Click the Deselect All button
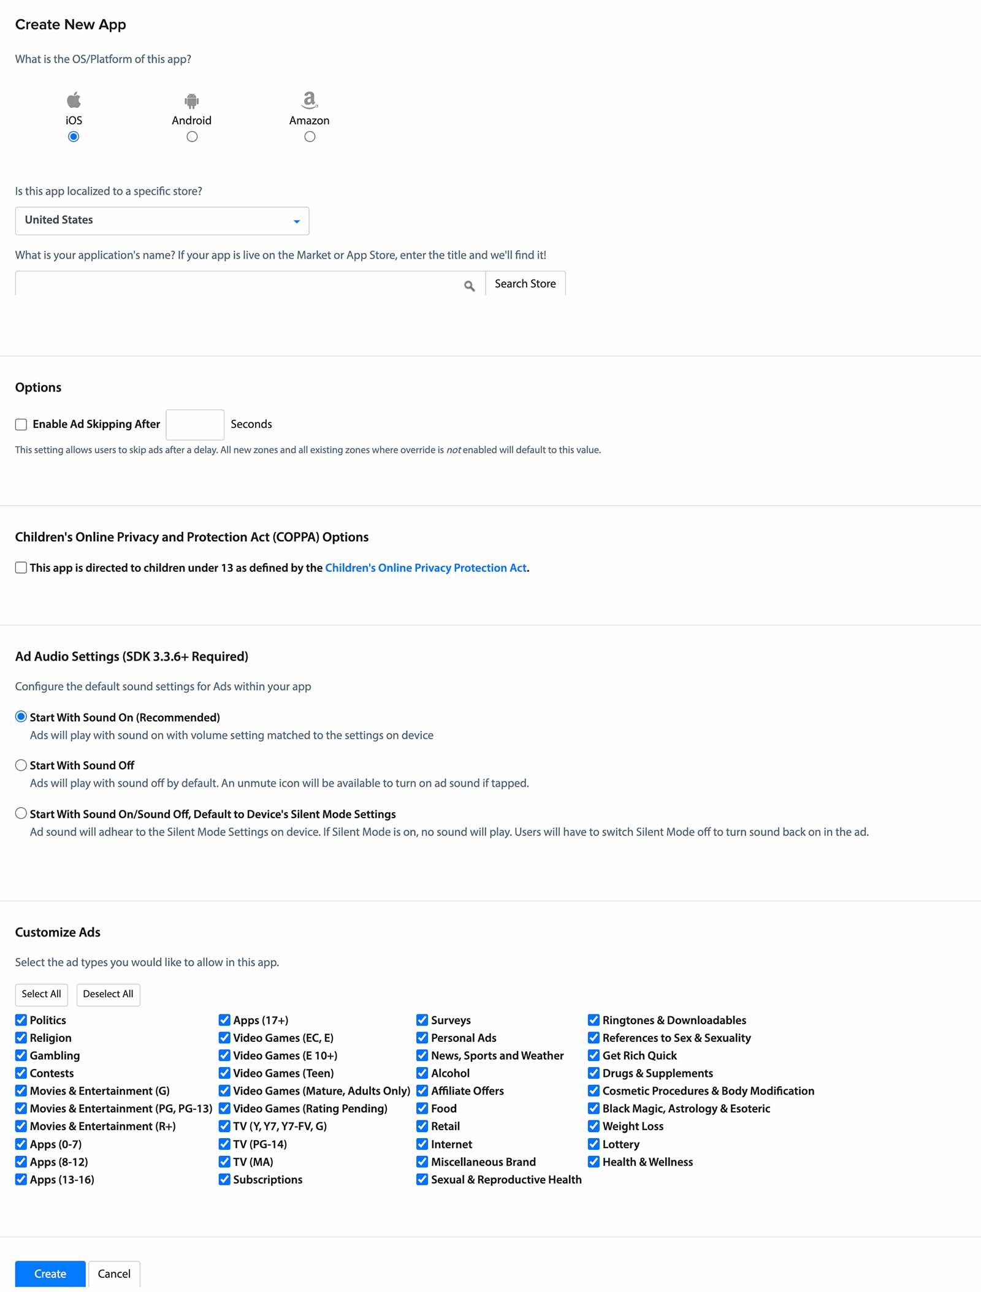Viewport: 981px width, 1292px height. (108, 994)
